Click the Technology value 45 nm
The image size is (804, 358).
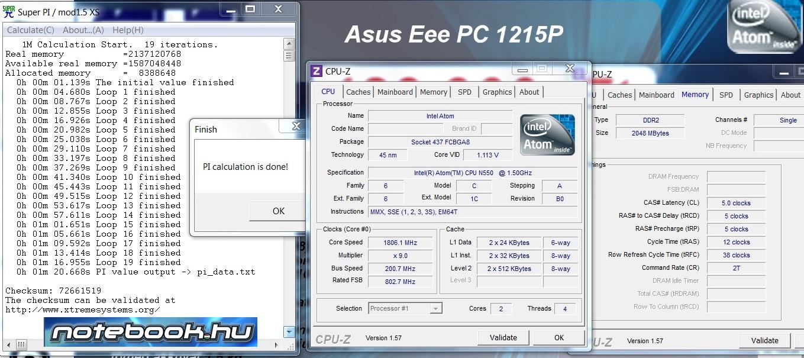388,155
